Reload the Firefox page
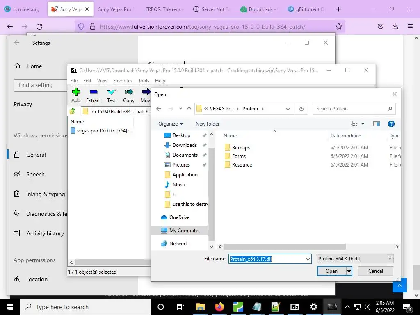This screenshot has width=420, height=315. click(x=39, y=27)
